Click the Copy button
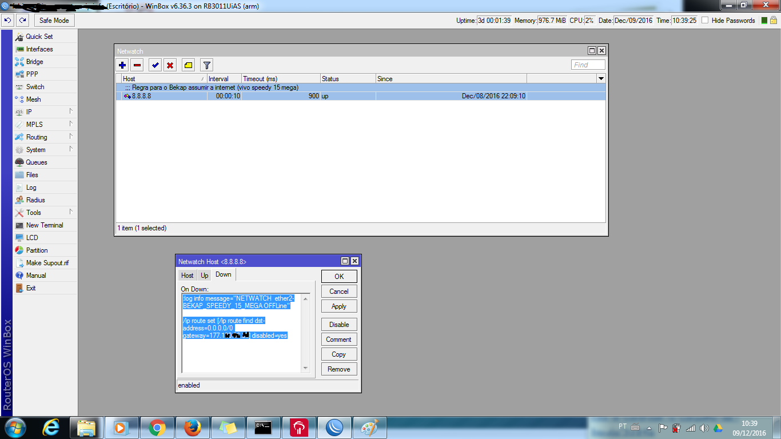This screenshot has width=781, height=439. (339, 354)
